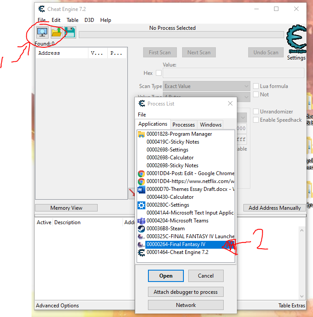Open the Edit menu
Screen dimensions: 313x317
coord(56,20)
